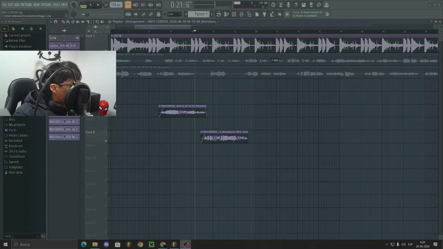Click the undo history icon
This screenshot has width=443, height=249.
point(273,5)
